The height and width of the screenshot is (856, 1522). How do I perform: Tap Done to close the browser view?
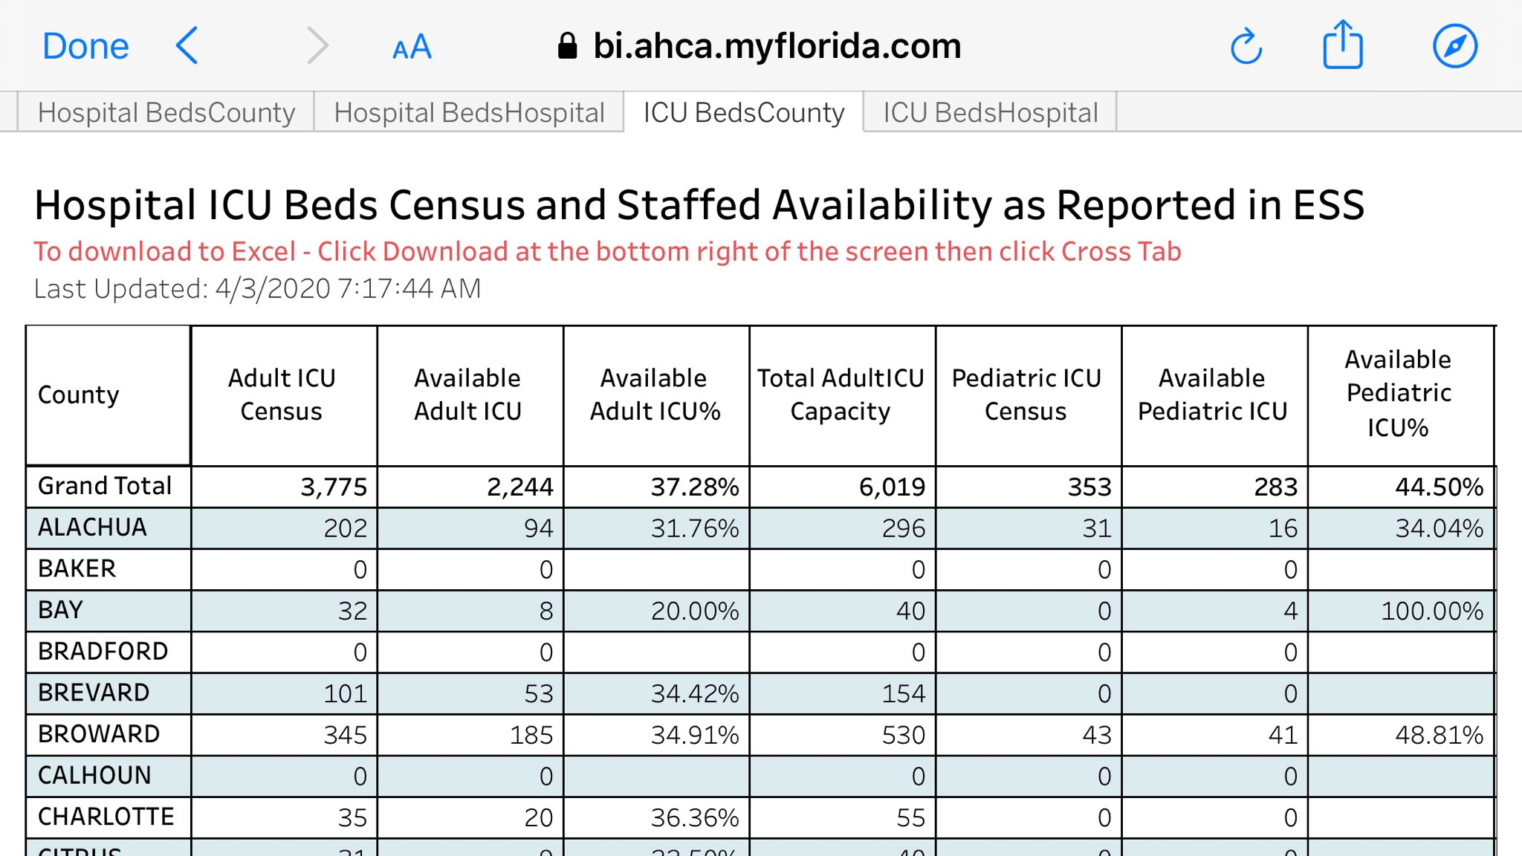[x=85, y=46]
